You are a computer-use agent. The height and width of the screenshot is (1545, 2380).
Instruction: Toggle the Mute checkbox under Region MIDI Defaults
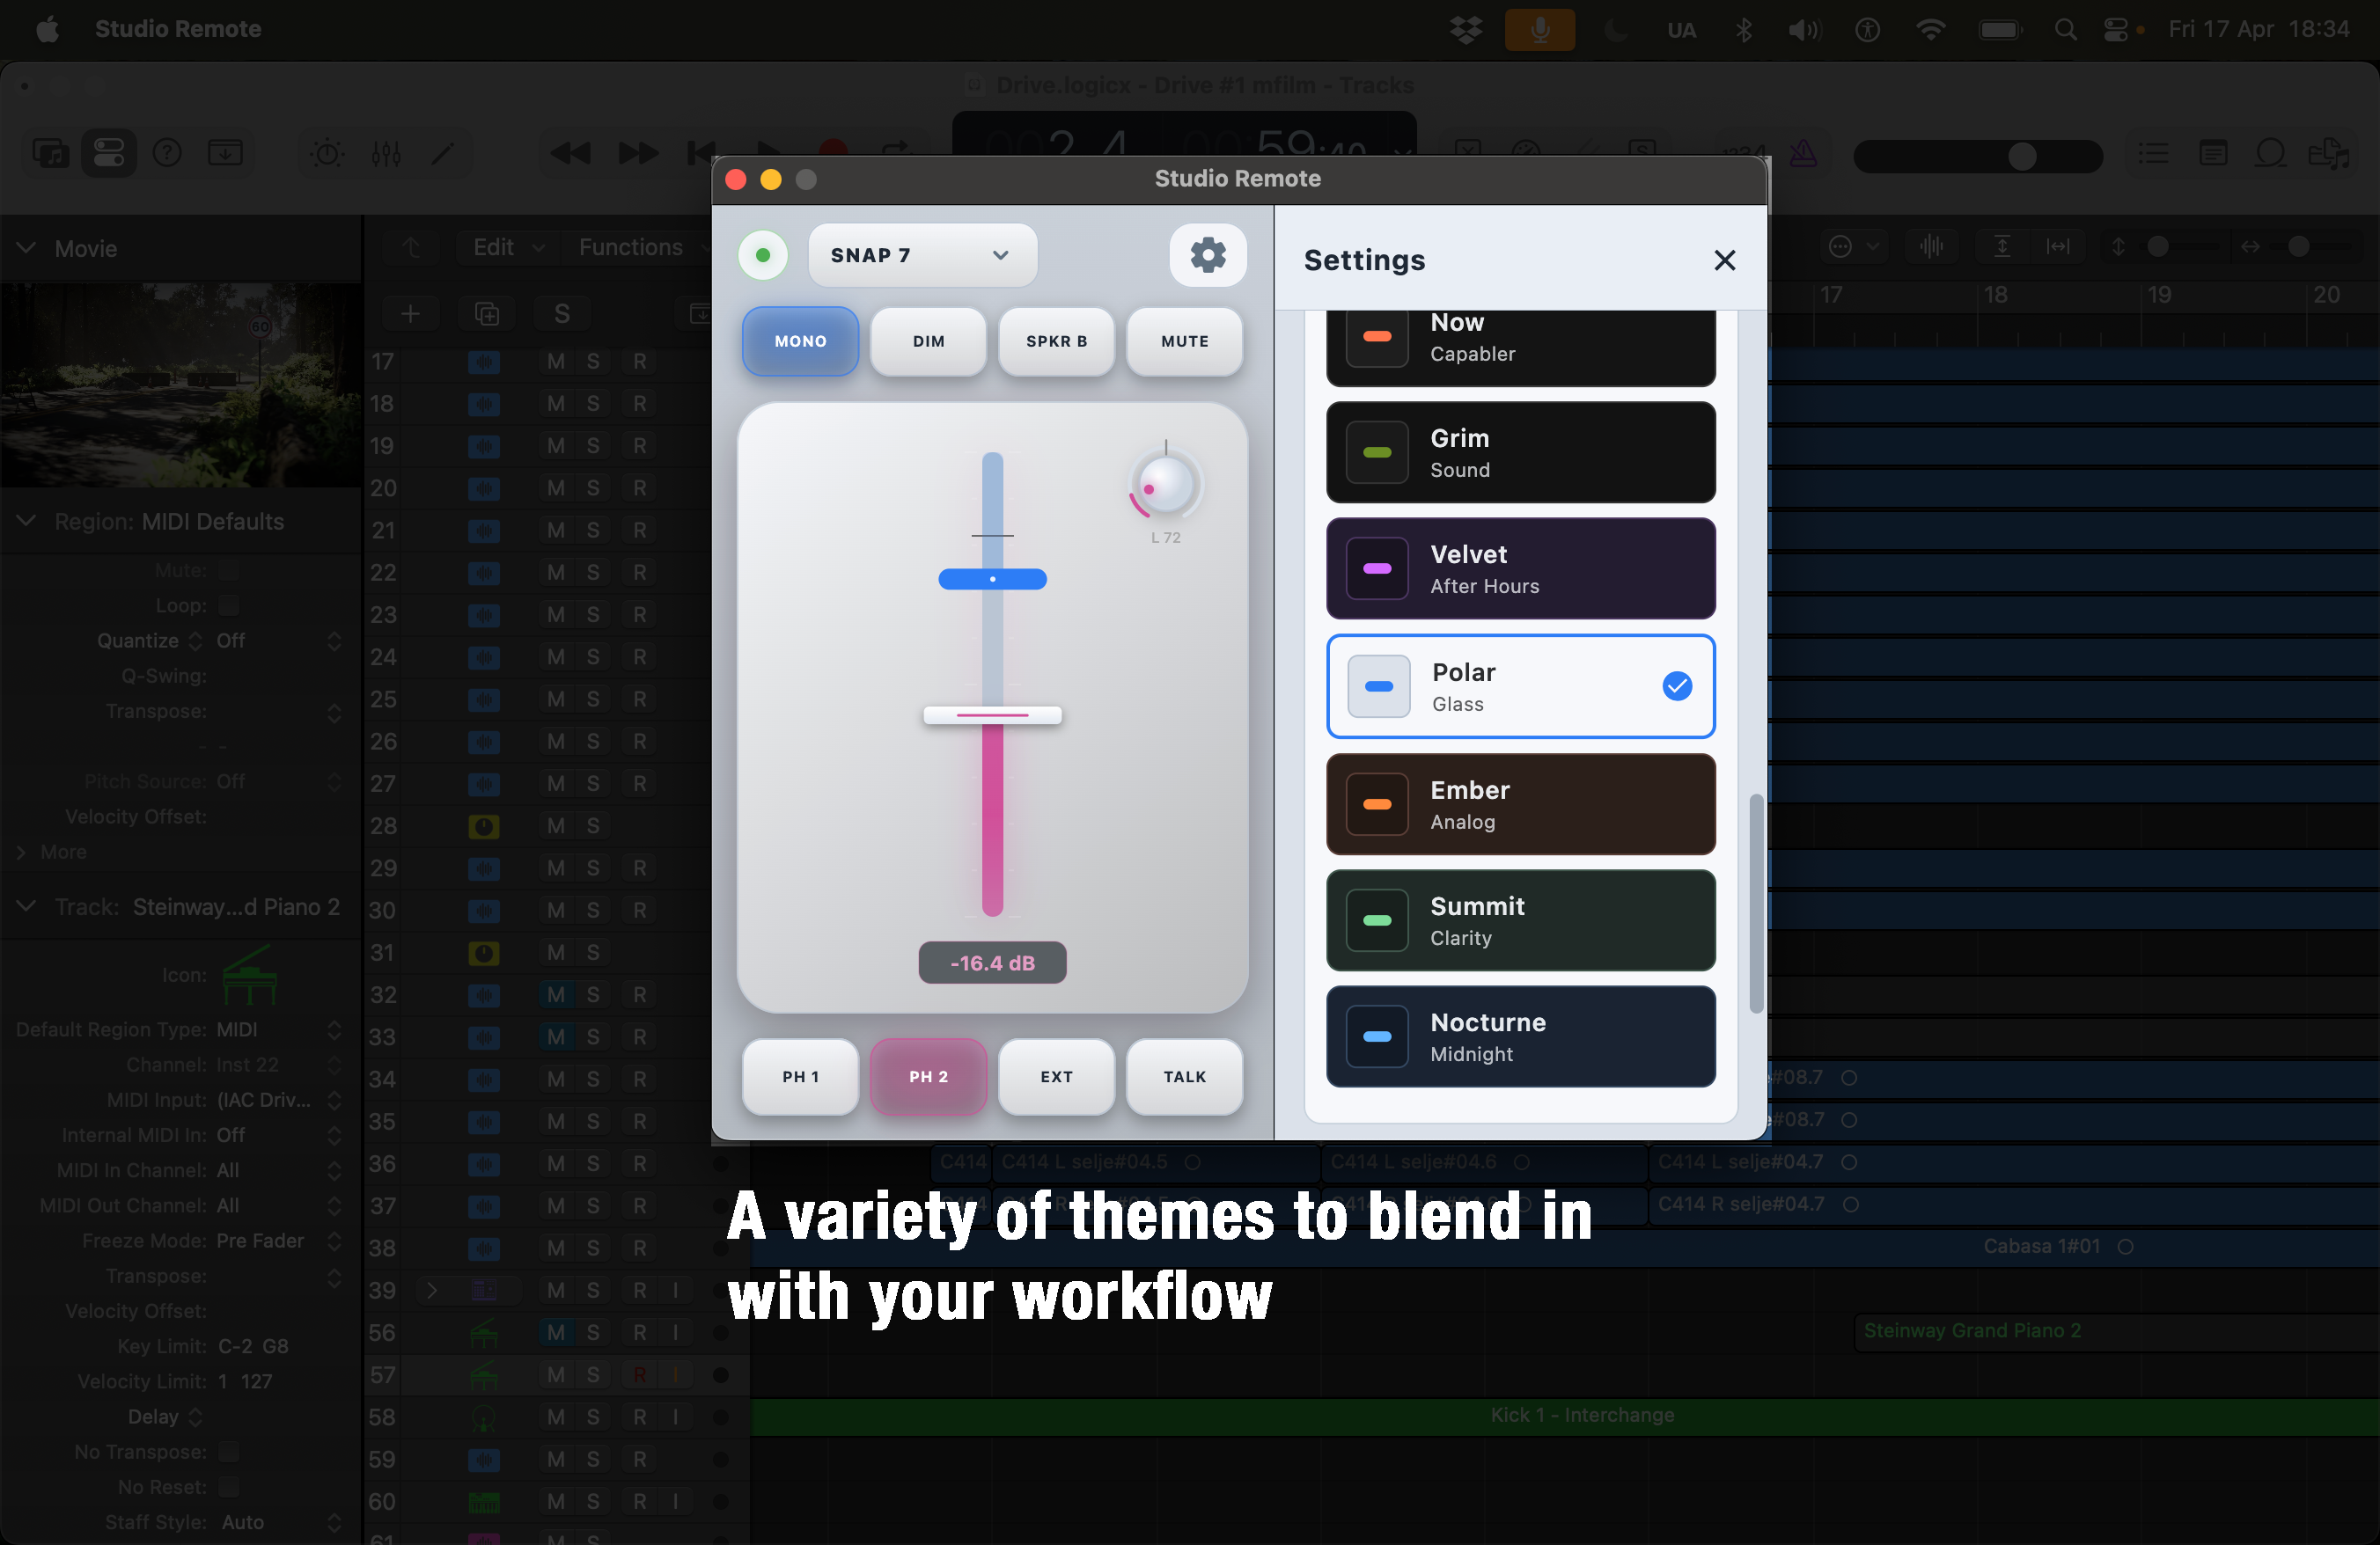pos(229,569)
